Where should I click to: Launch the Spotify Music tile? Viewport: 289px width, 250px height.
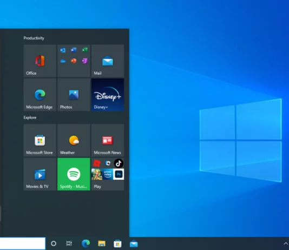pos(74,174)
